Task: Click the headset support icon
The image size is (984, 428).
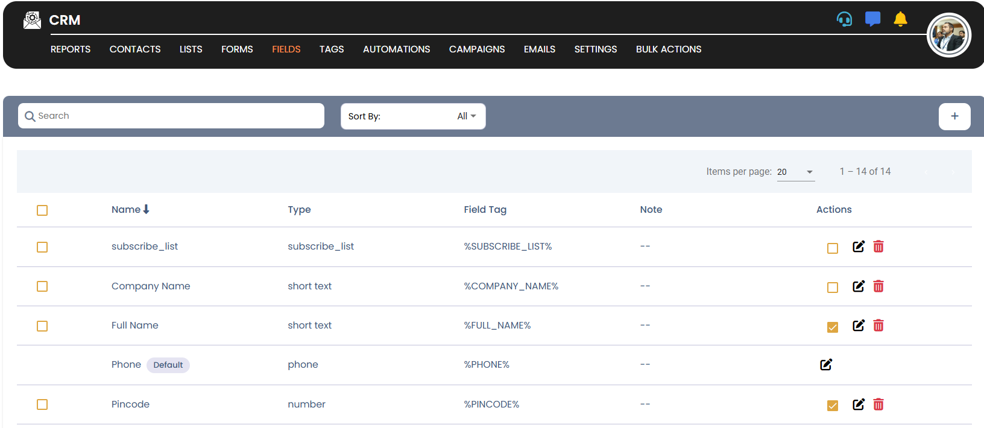Action: click(844, 19)
